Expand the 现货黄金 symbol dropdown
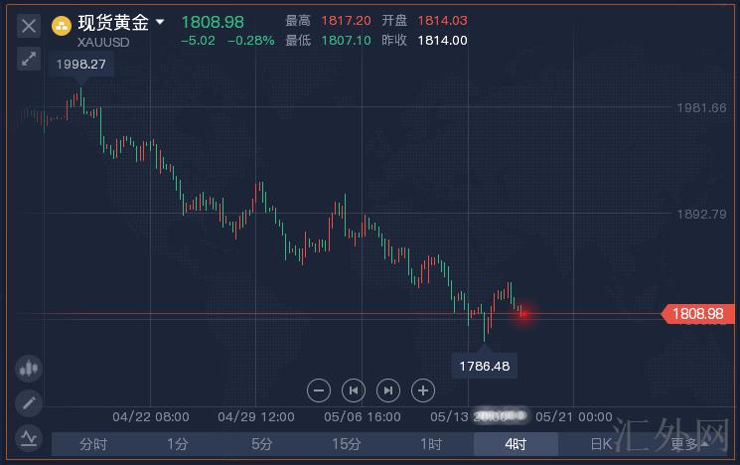740x465 pixels. pyautogui.click(x=160, y=21)
